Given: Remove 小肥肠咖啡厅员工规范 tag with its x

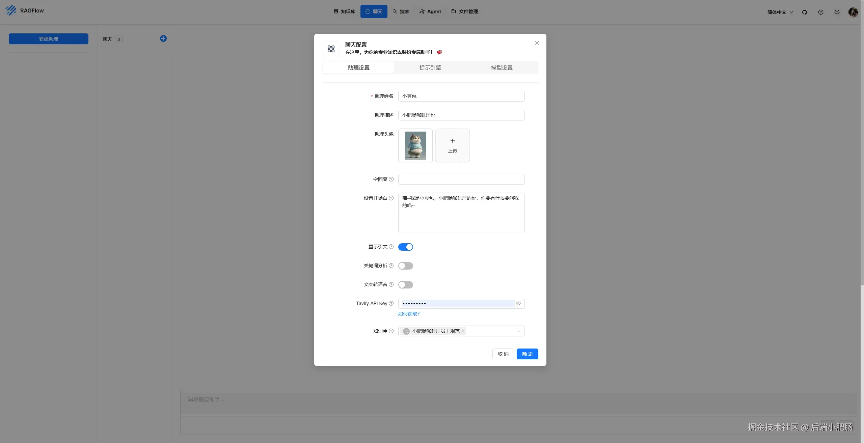Looking at the screenshot, I should pos(463,331).
